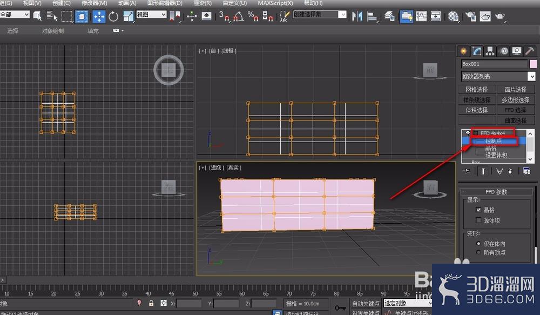Click the Use Pivot Point Center icon
Viewport: 540px width, 315px height.
(175, 16)
